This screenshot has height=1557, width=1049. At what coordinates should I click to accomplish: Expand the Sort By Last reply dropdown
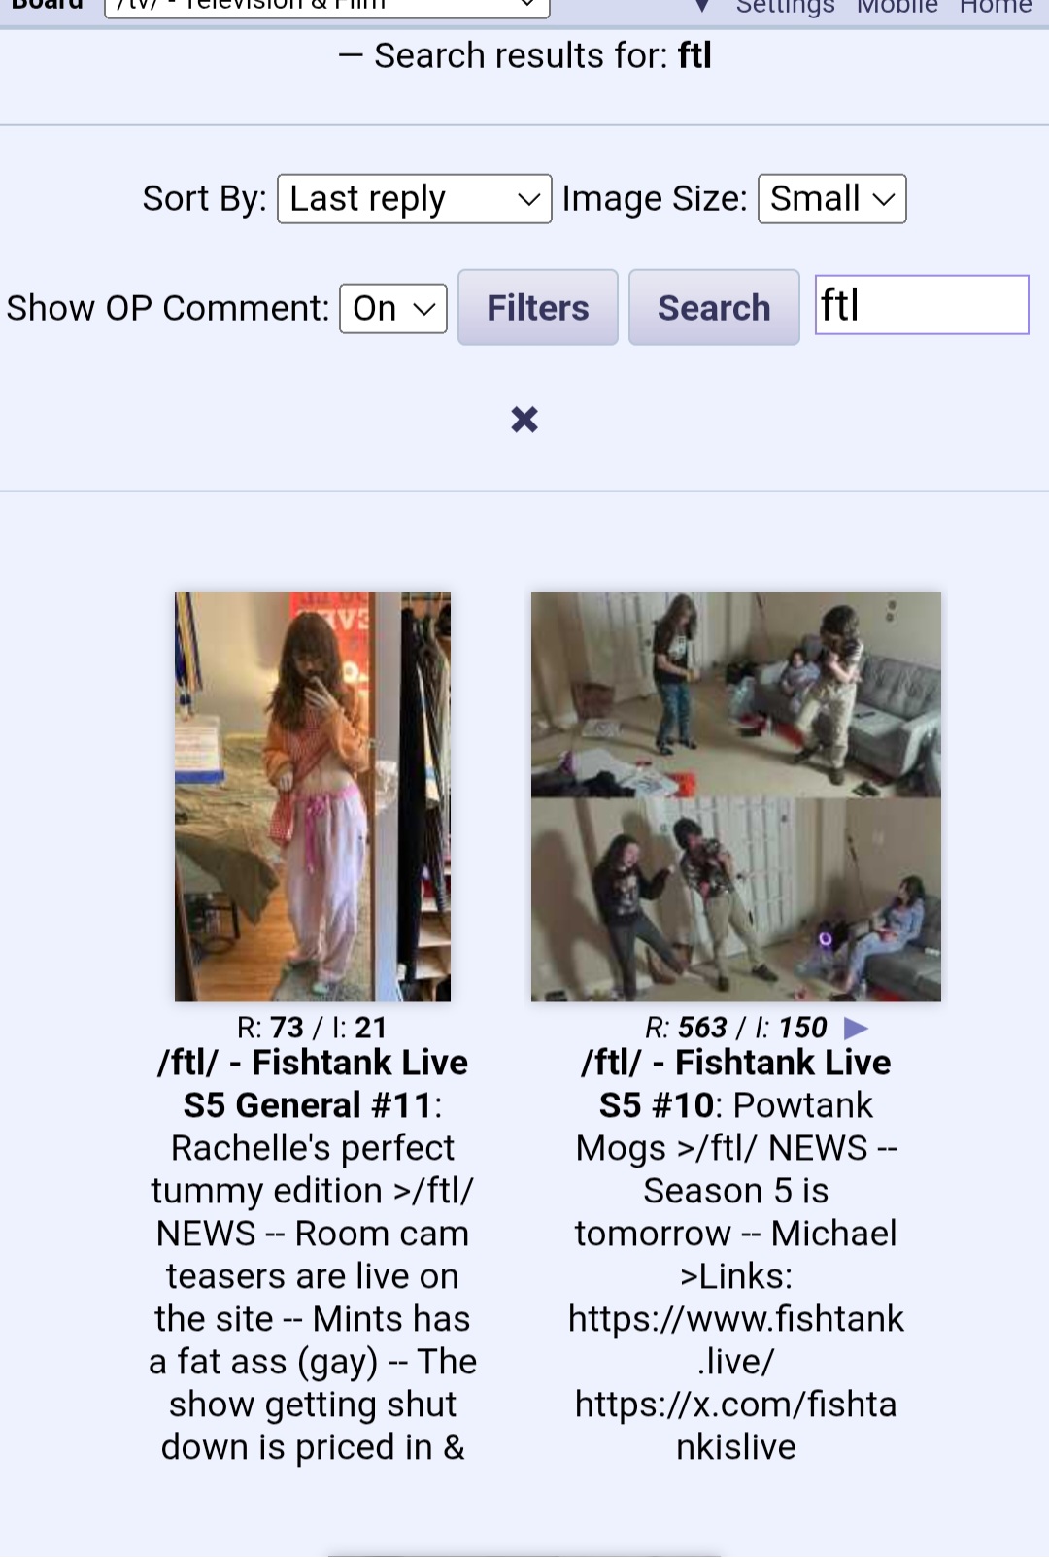click(415, 199)
